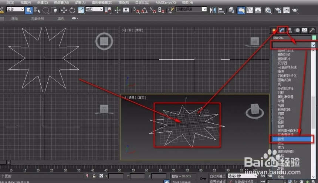The image size is (318, 183).
Task: Click the green object color swatch
Action: pos(314,37)
